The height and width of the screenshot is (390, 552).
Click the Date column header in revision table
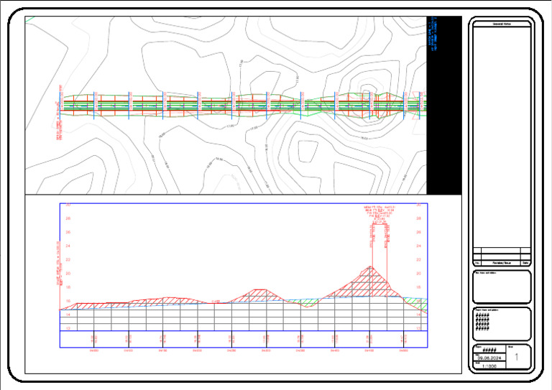pyautogui.click(x=525, y=263)
